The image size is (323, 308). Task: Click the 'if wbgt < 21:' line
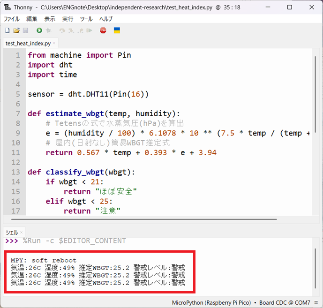click(75, 182)
